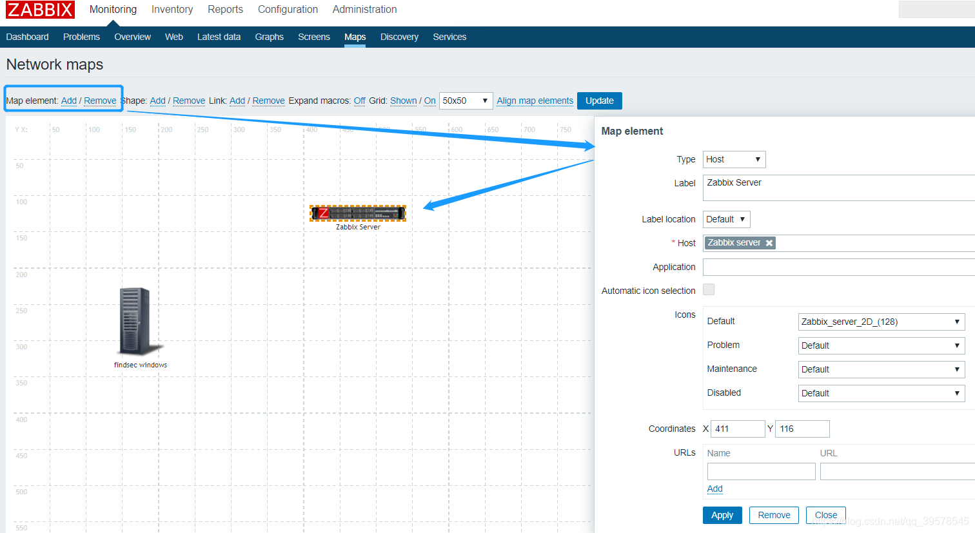Click the Update button

point(600,101)
